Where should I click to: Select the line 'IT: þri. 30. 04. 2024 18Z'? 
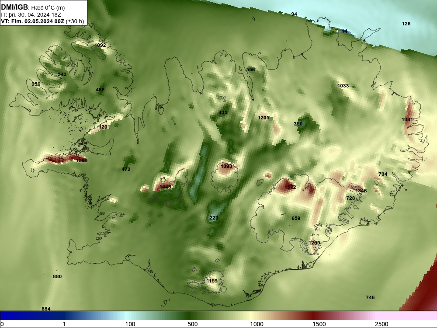(31, 15)
